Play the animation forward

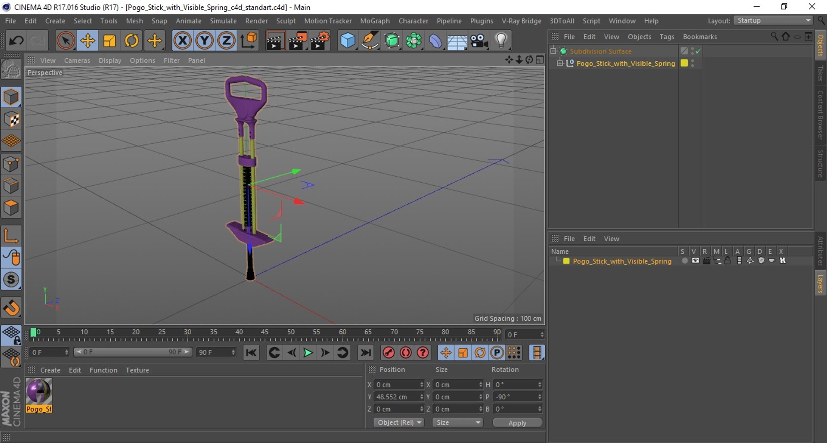[308, 353]
